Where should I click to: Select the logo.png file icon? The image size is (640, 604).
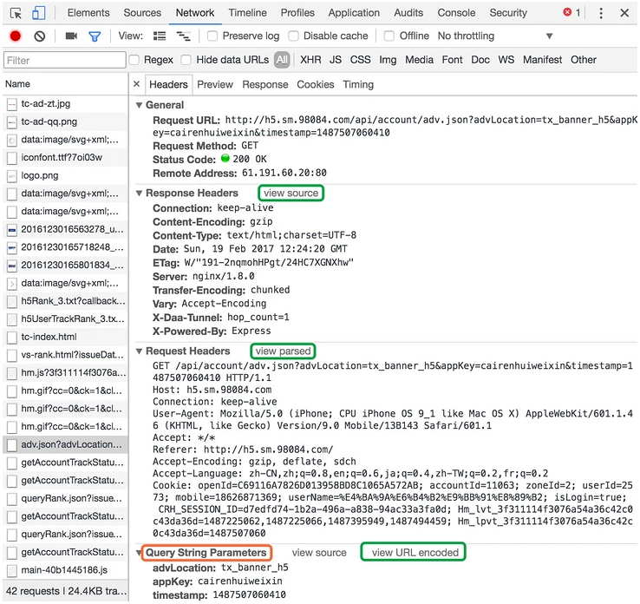coord(12,176)
